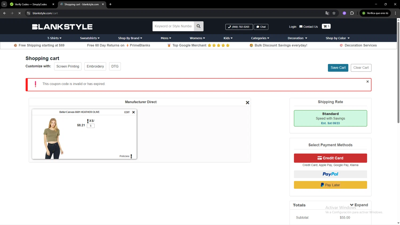Viewport: 400px width, 225px height.
Task: Expand Shop By Brand menu
Action: pyautogui.click(x=130, y=38)
